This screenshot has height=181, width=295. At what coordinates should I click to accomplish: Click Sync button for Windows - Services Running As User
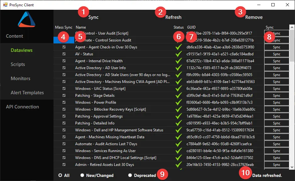pyautogui.click(x=276, y=151)
